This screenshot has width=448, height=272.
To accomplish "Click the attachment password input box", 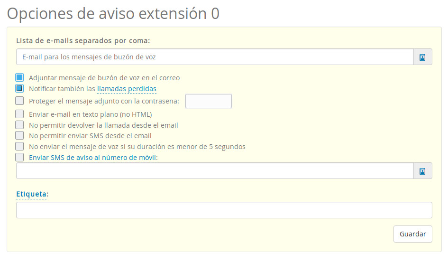I will [208, 101].
